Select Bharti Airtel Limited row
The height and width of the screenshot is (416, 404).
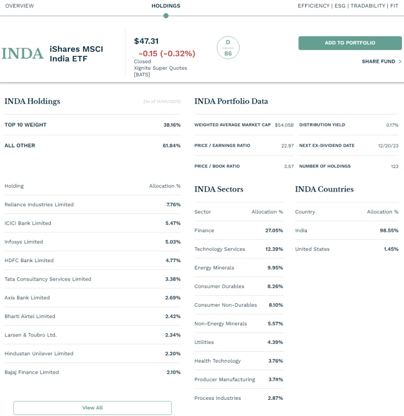pyautogui.click(x=93, y=316)
